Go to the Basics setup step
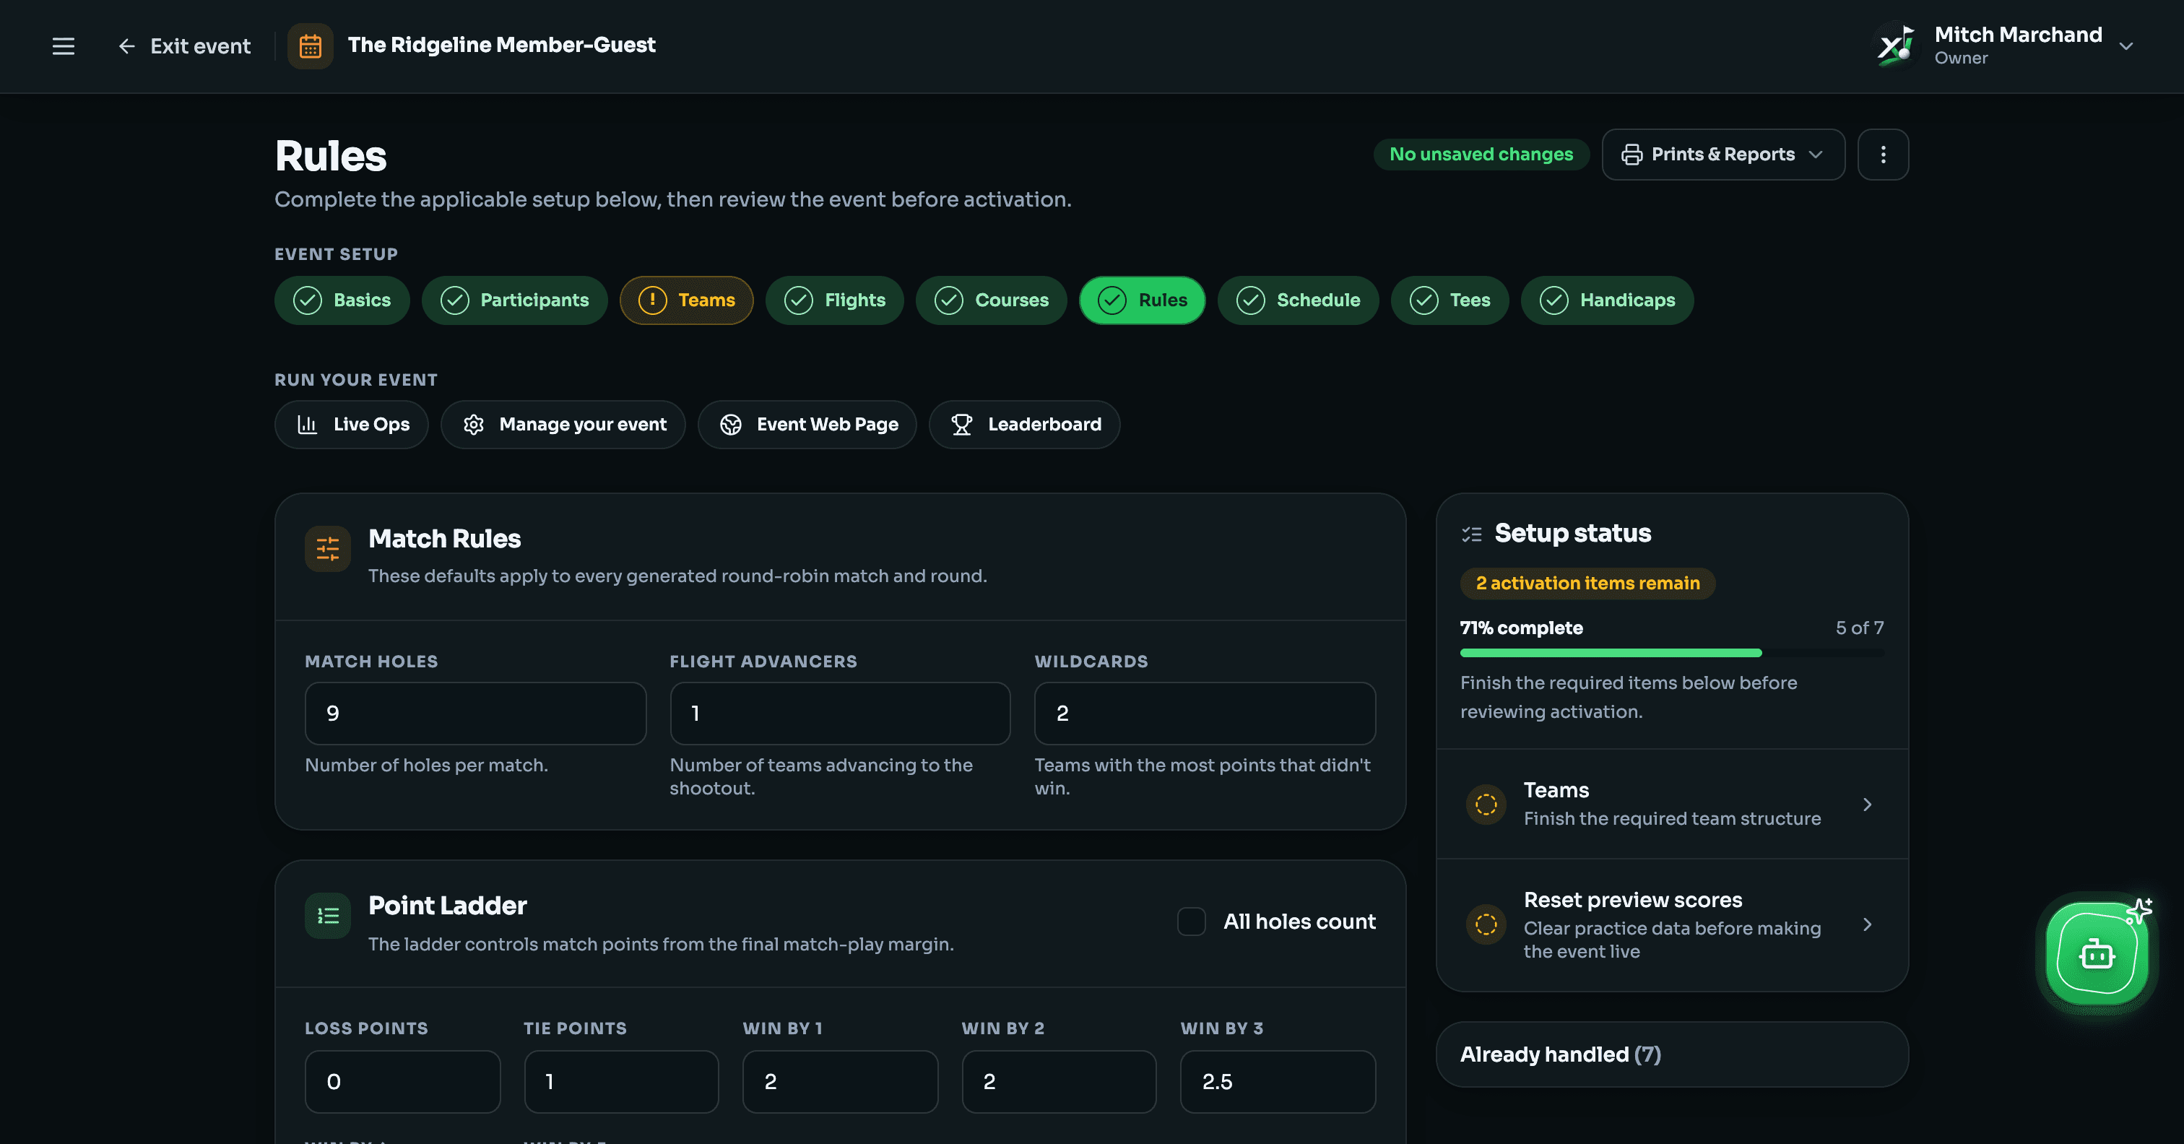This screenshot has width=2184, height=1144. (x=342, y=300)
